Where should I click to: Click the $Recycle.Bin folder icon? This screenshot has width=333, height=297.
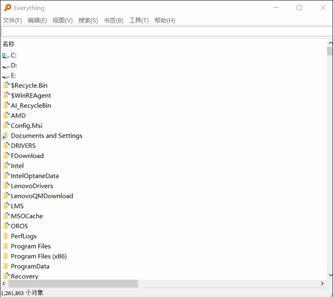pyautogui.click(x=6, y=85)
